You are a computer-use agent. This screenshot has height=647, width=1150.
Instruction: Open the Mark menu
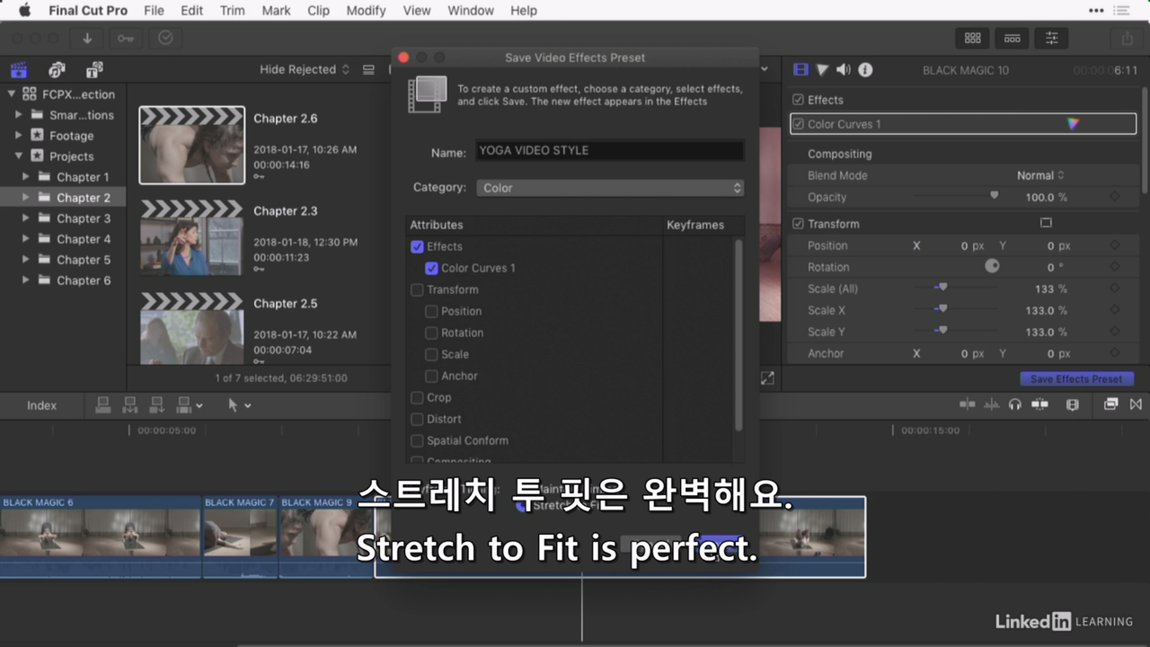pos(276,11)
